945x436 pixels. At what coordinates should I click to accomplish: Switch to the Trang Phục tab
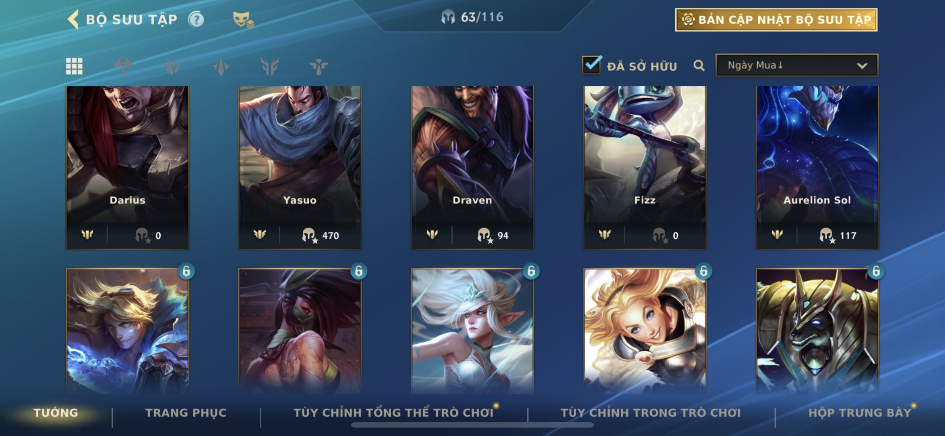(186, 412)
